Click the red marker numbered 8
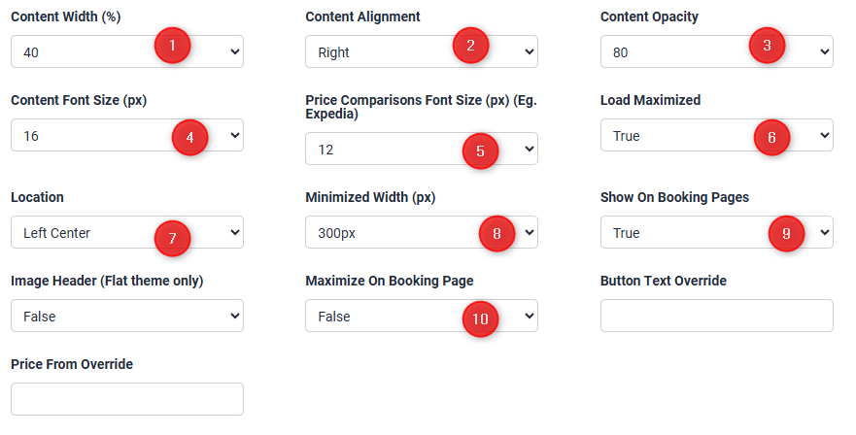The image size is (856, 435). pyautogui.click(x=497, y=234)
